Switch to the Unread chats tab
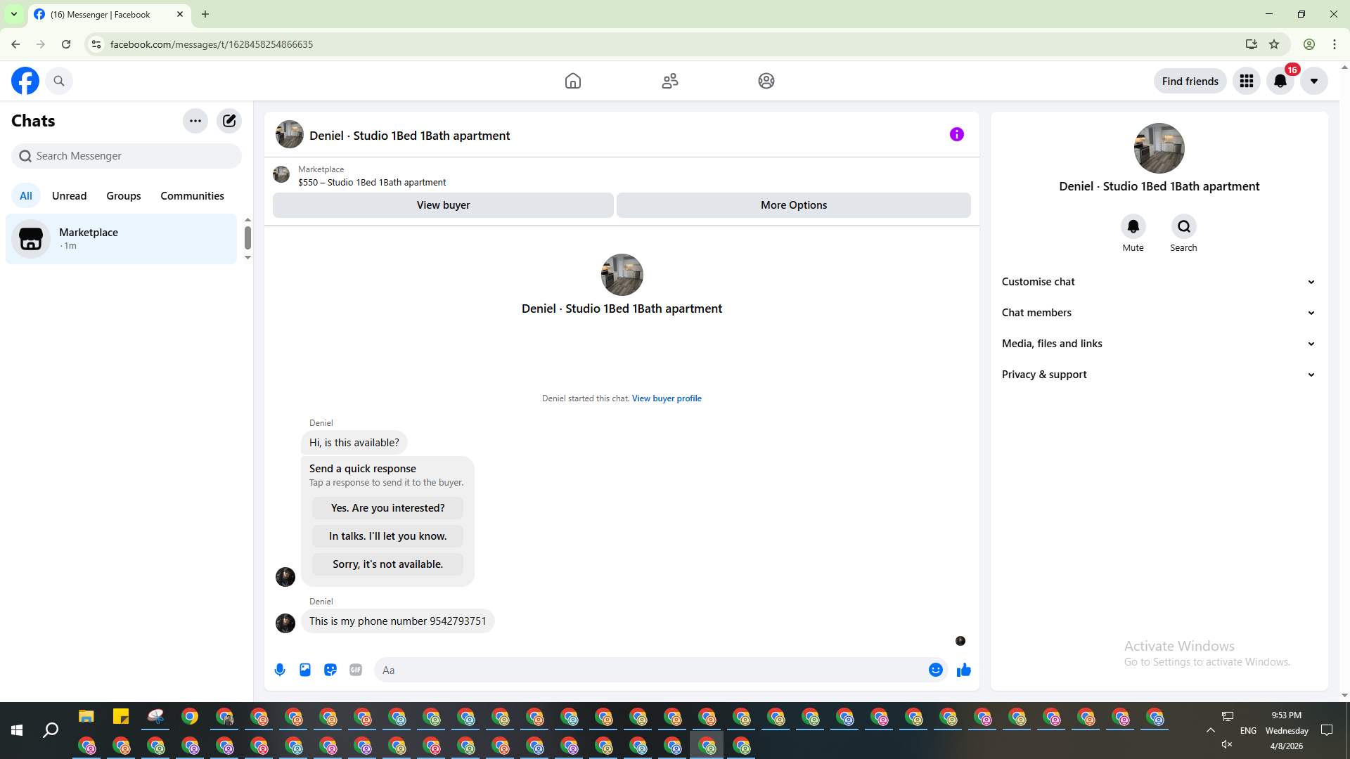1350x759 pixels. coord(69,196)
